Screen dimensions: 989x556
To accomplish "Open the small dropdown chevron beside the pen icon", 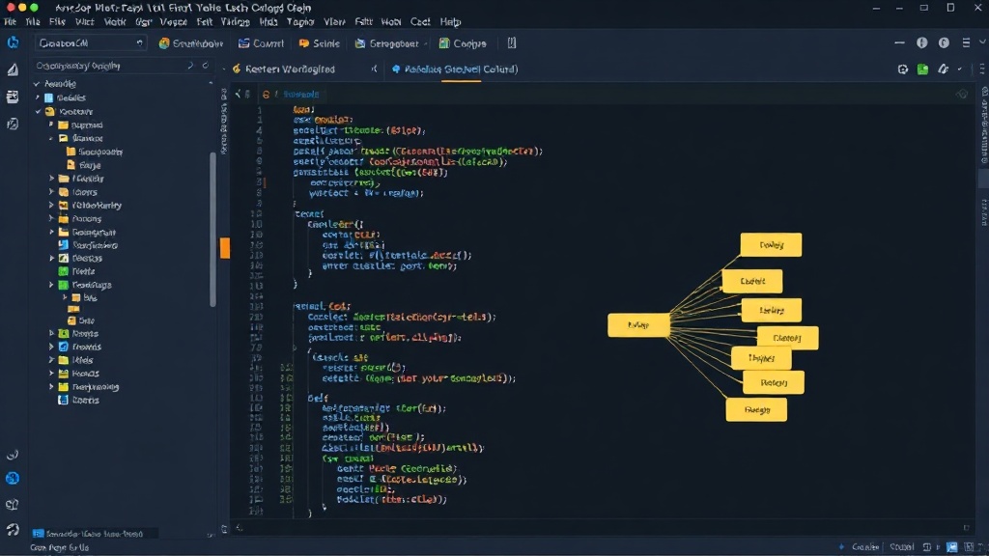I will 959,69.
